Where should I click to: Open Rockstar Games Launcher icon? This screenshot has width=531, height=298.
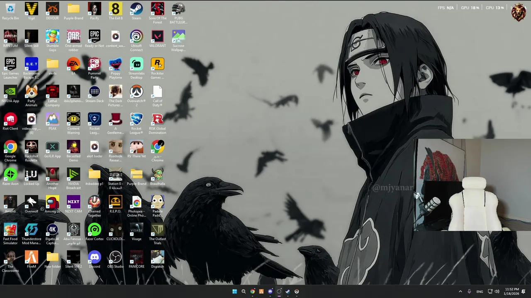click(158, 69)
